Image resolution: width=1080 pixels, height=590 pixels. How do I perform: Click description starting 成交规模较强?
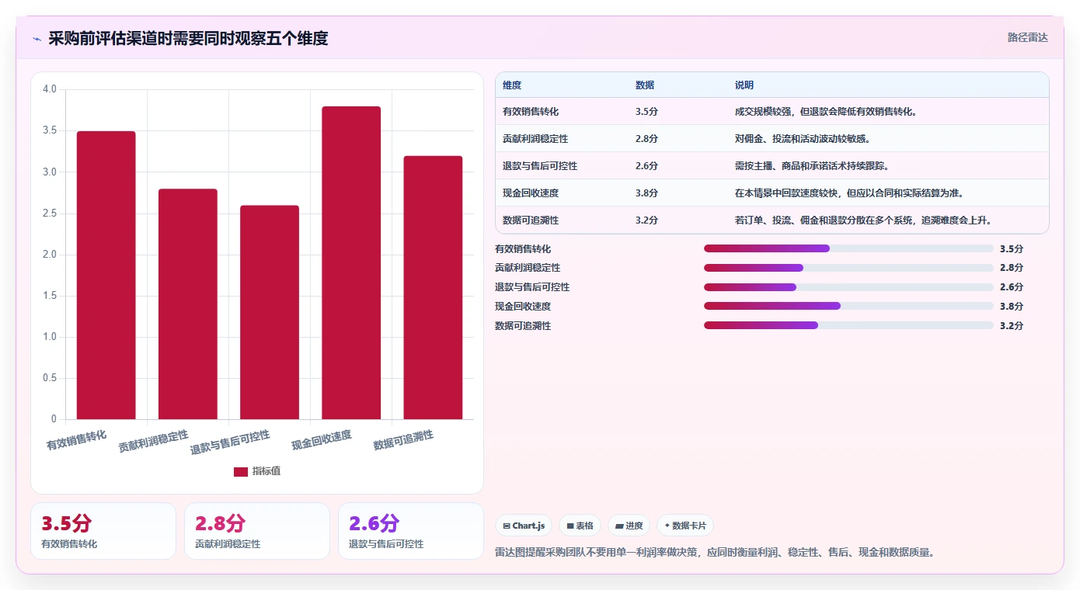click(827, 112)
